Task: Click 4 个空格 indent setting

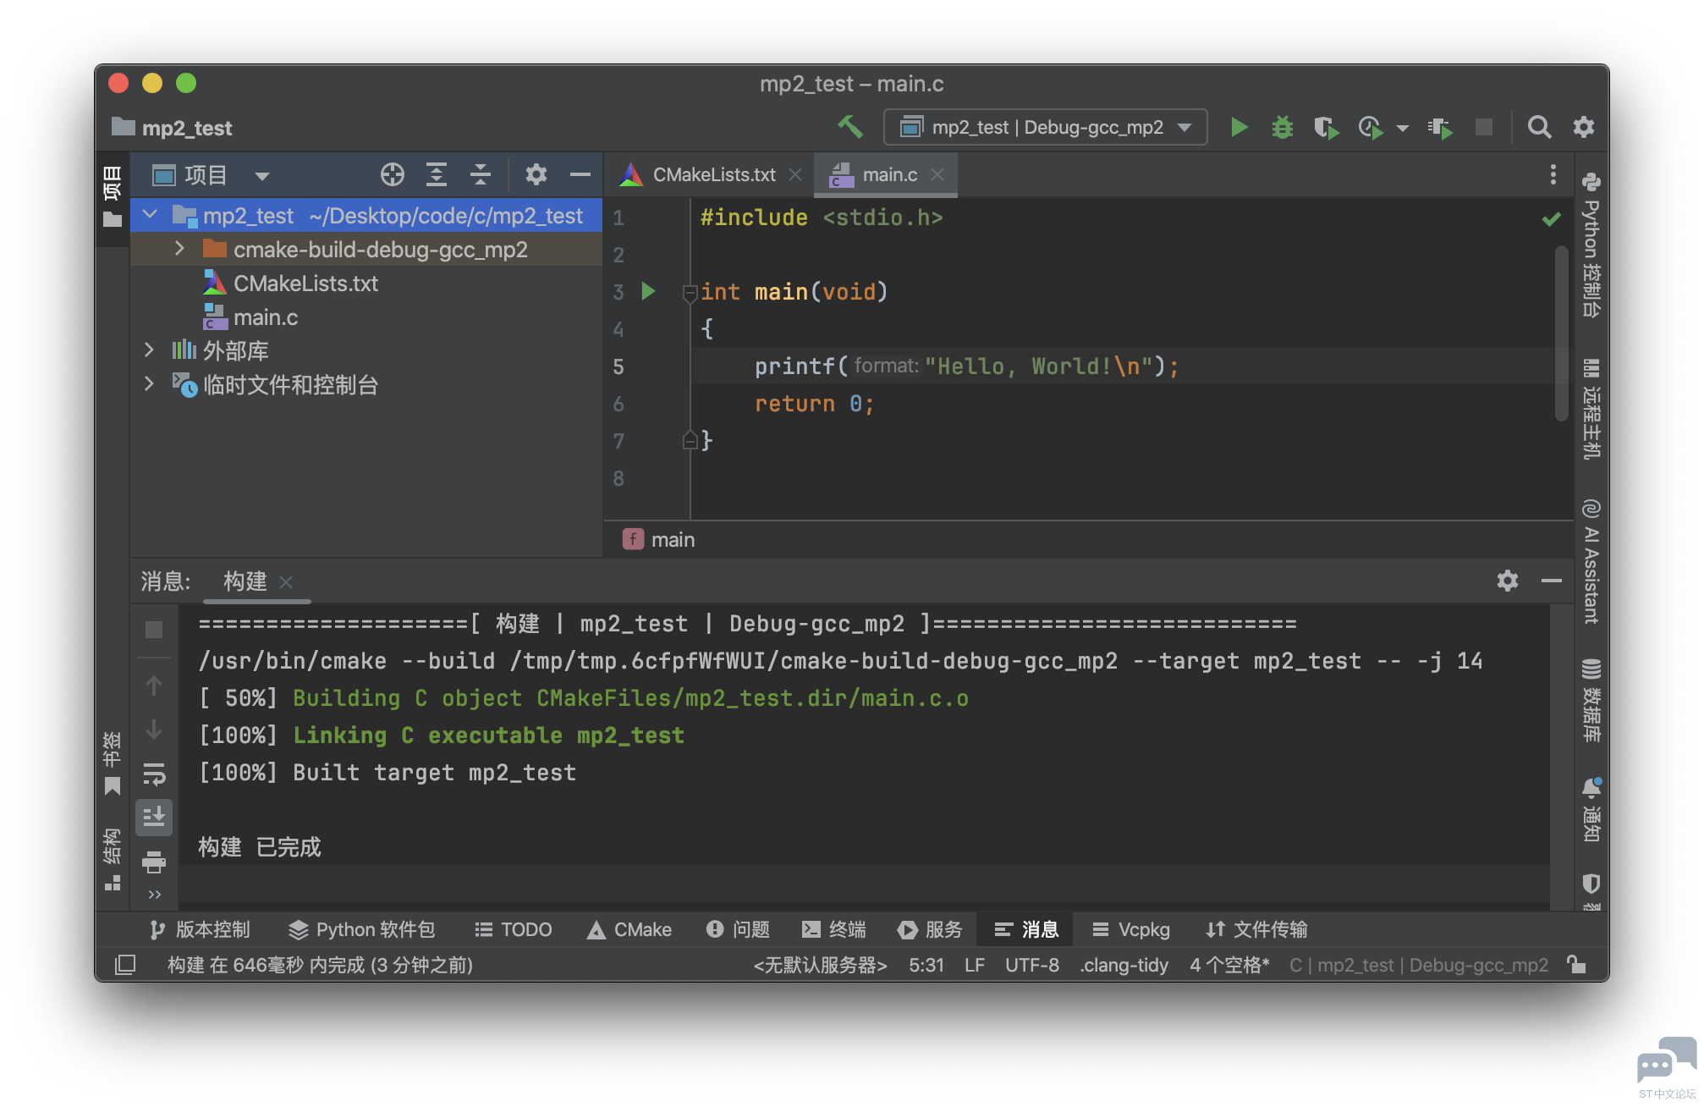Action: [1230, 965]
